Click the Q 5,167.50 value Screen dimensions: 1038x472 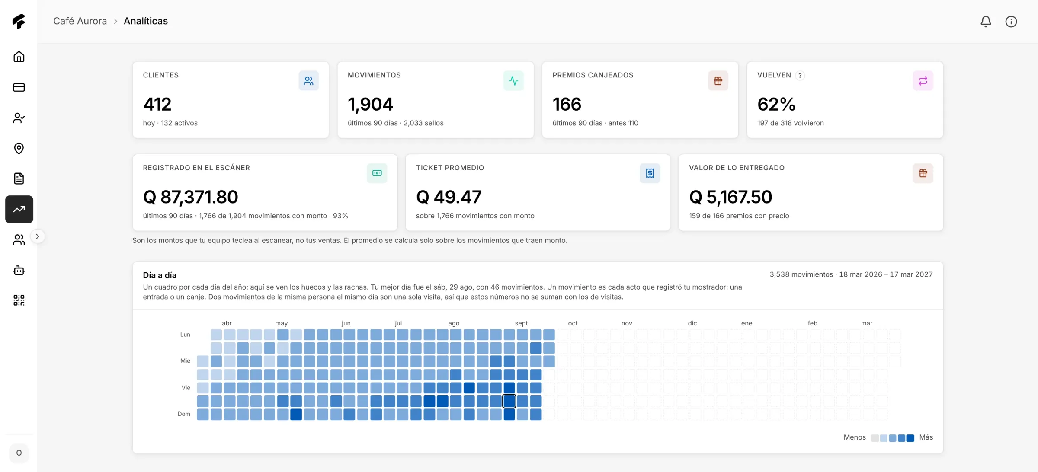730,197
